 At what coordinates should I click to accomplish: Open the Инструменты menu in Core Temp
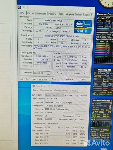(x=61, y=91)
